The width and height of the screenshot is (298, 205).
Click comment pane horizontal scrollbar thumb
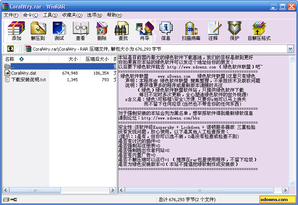(199, 190)
